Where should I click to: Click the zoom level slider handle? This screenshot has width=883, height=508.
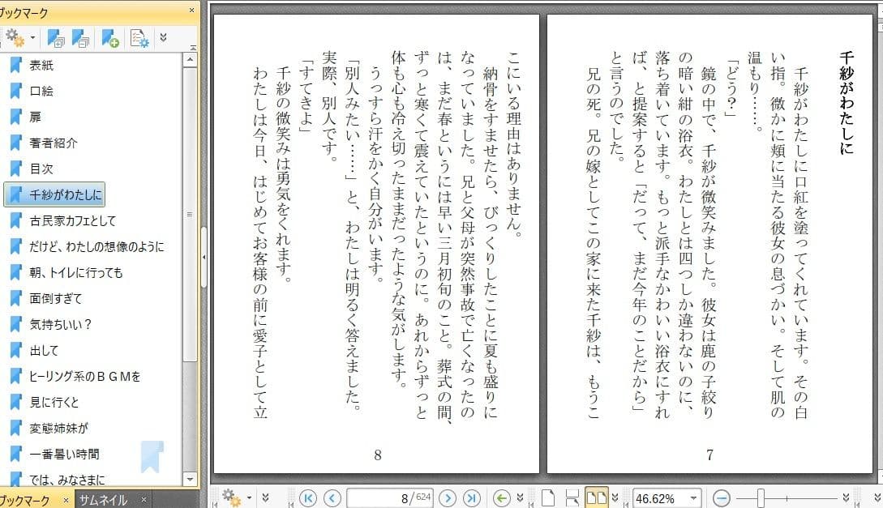761,497
